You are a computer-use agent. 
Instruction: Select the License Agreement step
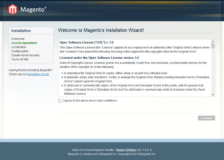pyautogui.click(x=24, y=43)
